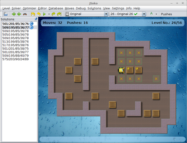Toggle the Solutions panel pin
This screenshot has height=143, width=187.
point(36,19)
